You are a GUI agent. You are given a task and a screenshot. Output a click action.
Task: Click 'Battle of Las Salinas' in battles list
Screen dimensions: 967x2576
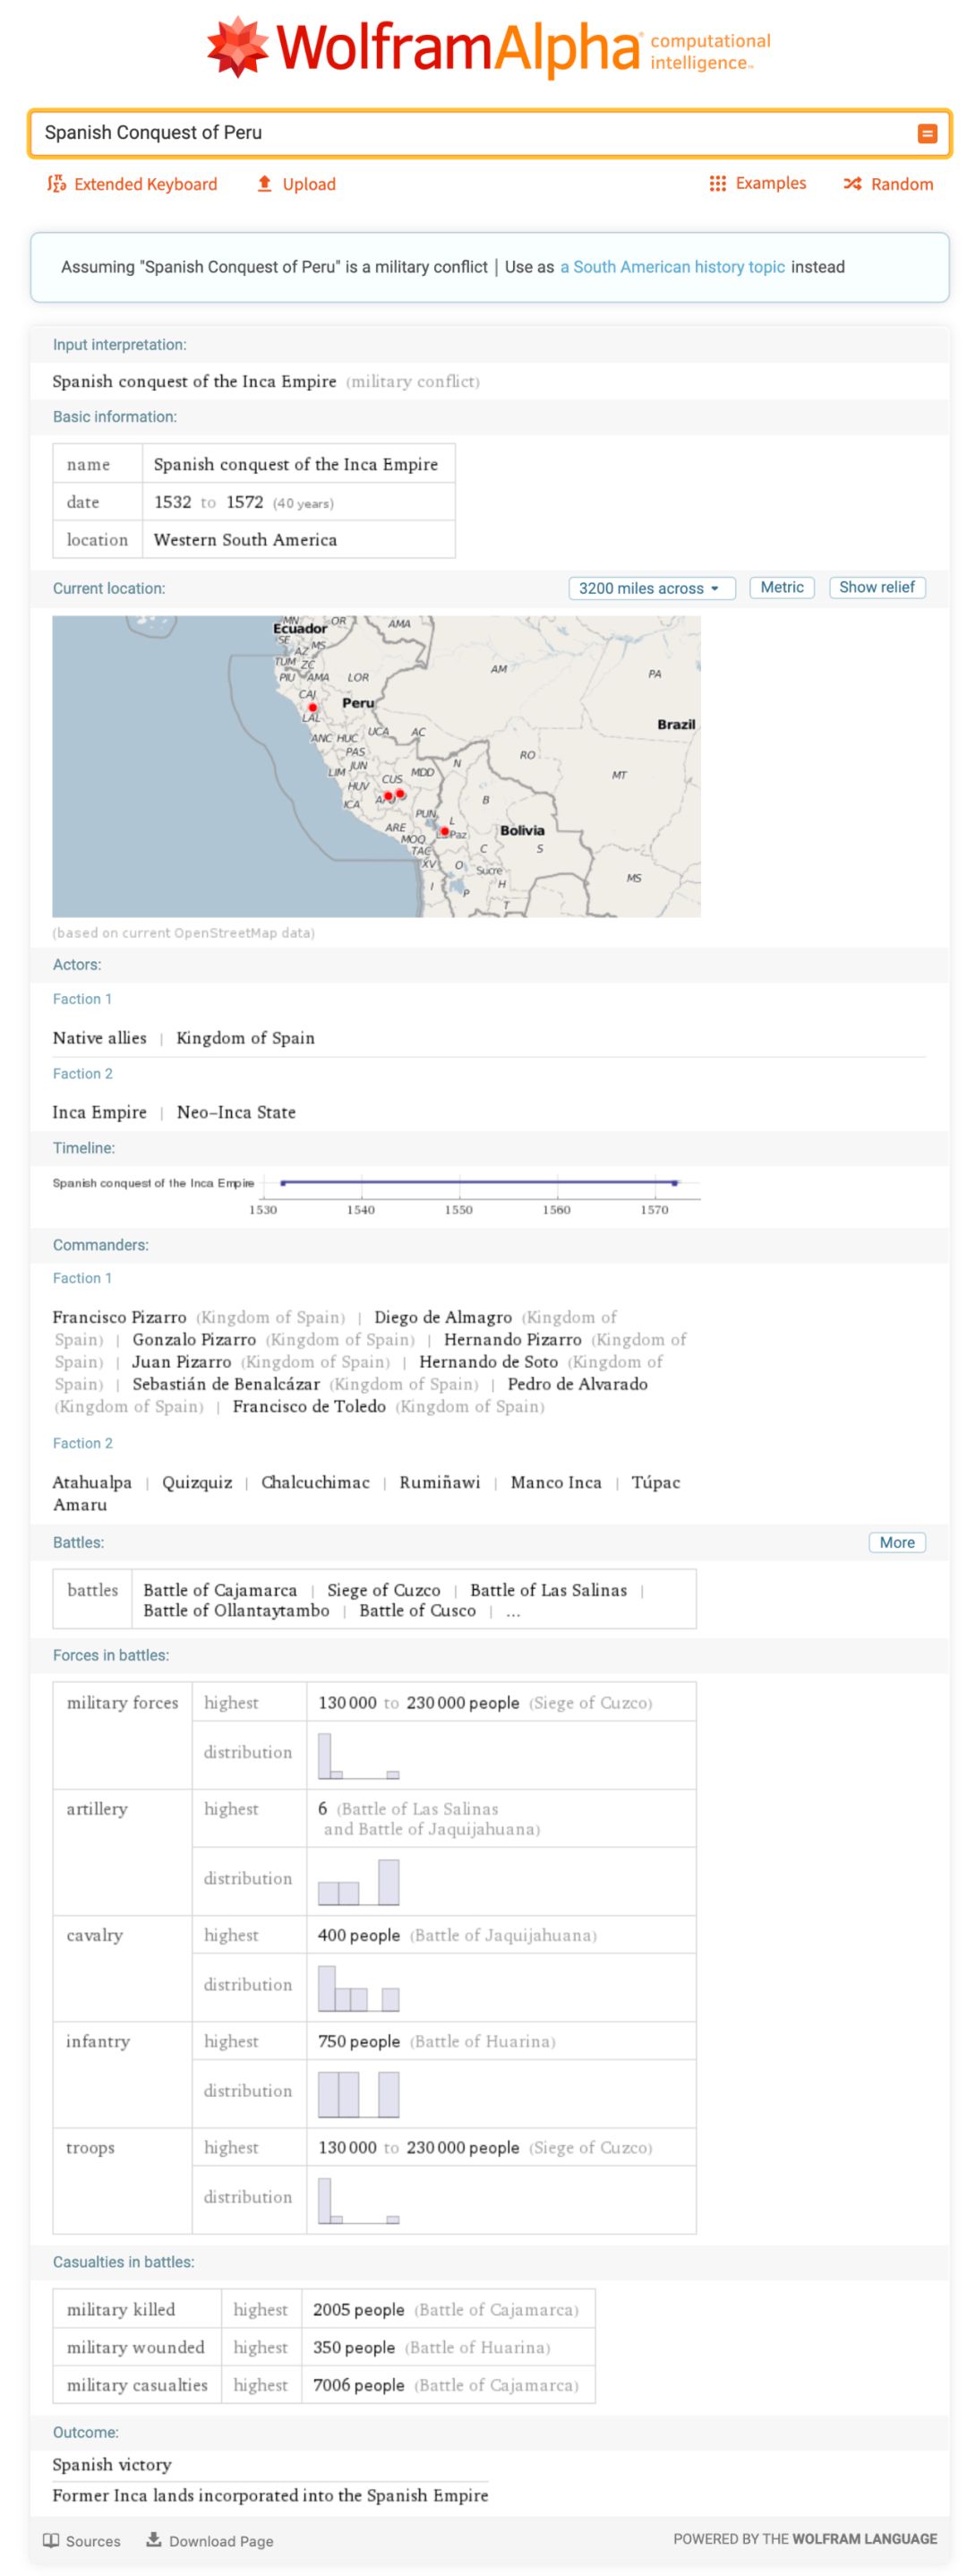pos(548,1590)
